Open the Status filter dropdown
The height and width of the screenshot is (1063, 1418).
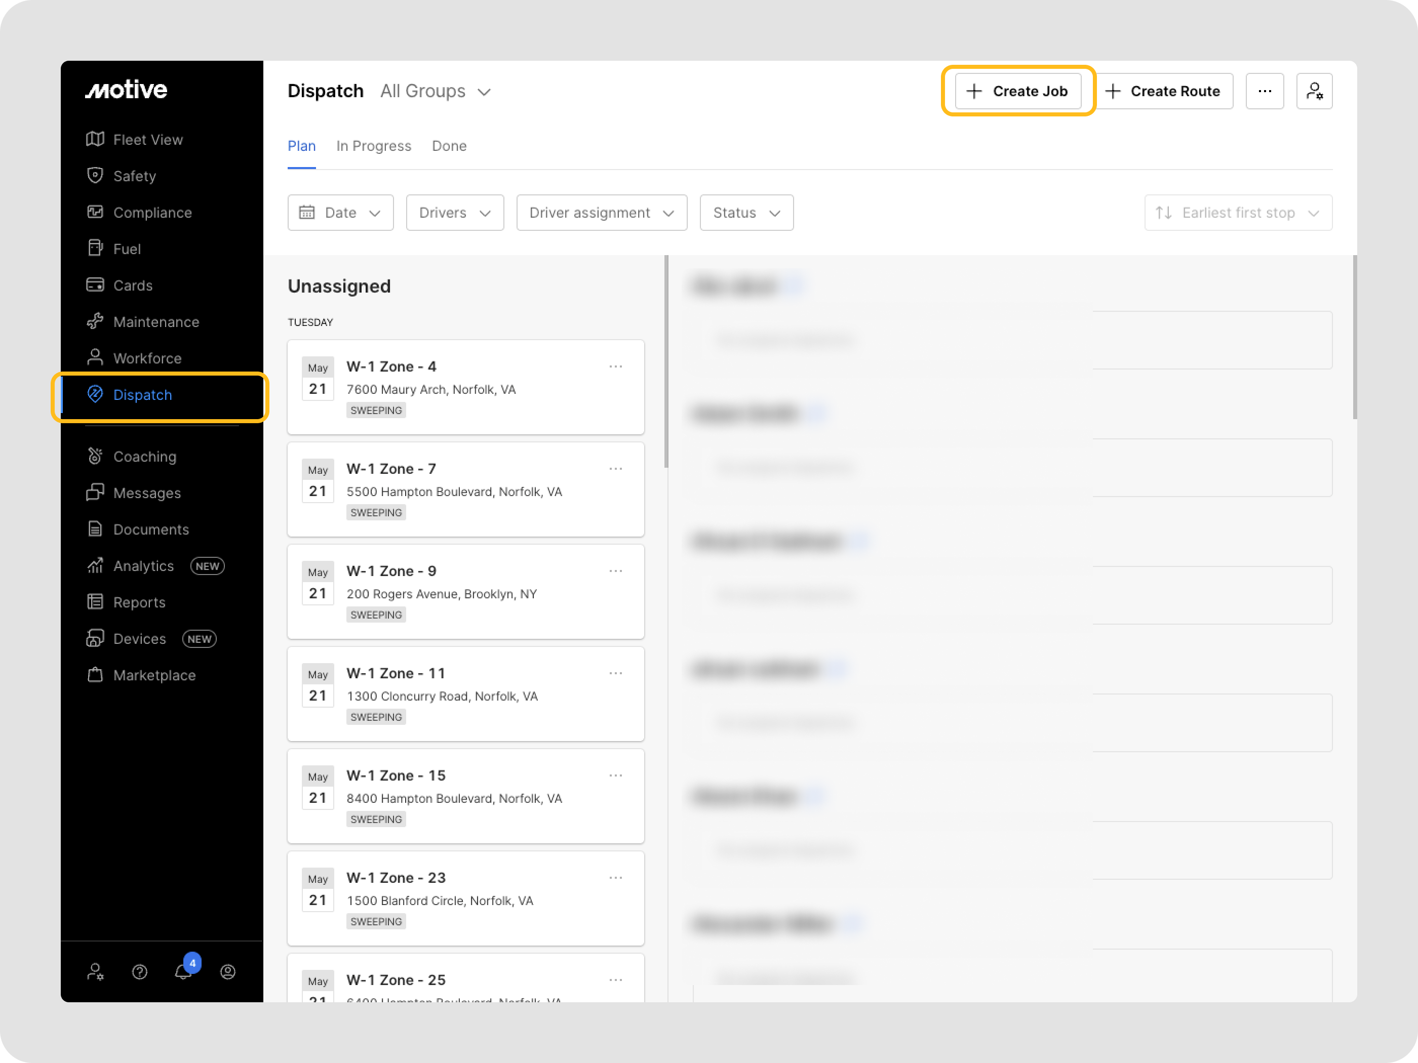[746, 213]
